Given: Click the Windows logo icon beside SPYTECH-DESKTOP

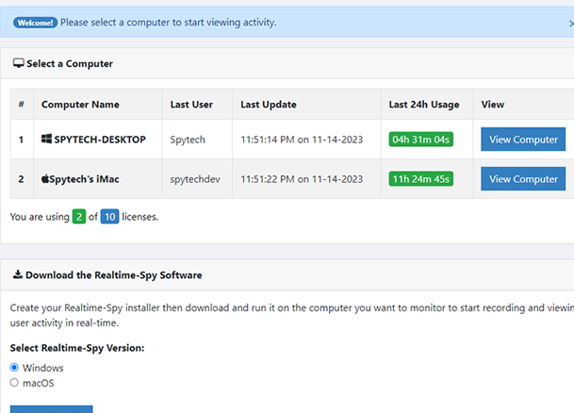Looking at the screenshot, I should [x=46, y=139].
